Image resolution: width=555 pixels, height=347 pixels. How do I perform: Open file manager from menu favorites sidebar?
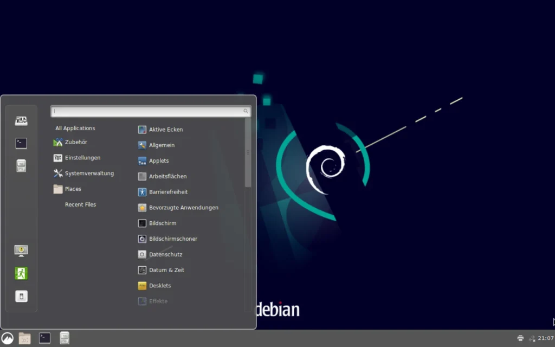click(x=21, y=166)
